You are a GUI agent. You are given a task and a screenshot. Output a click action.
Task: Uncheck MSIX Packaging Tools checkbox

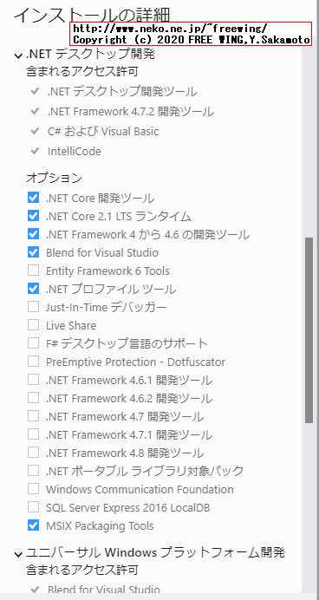click(x=33, y=525)
